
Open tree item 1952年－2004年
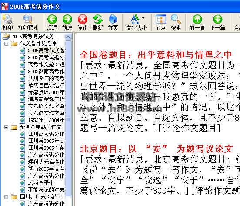click(x=46, y=120)
